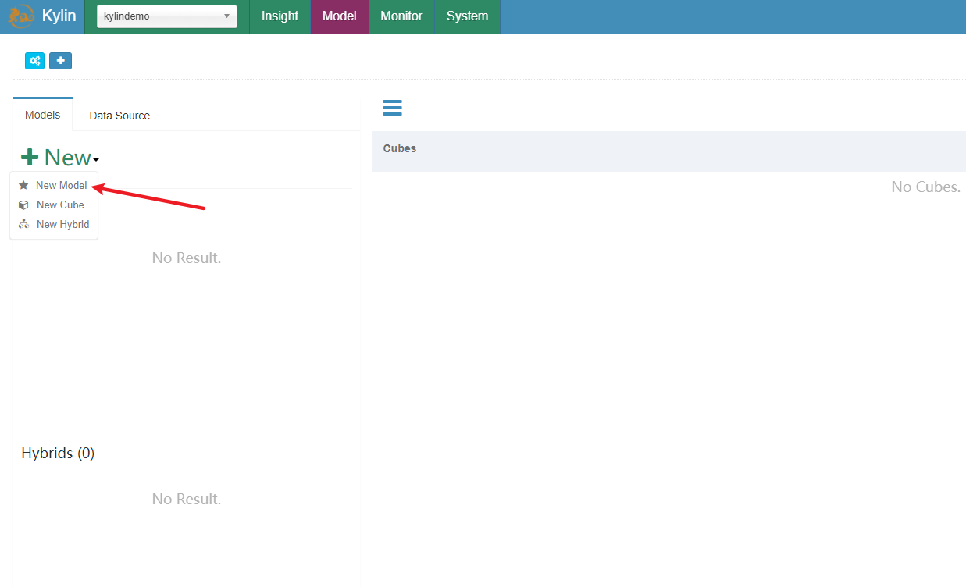Click the hamburger menu icon above Cubes
Image resolution: width=966 pixels, height=587 pixels.
click(x=393, y=108)
